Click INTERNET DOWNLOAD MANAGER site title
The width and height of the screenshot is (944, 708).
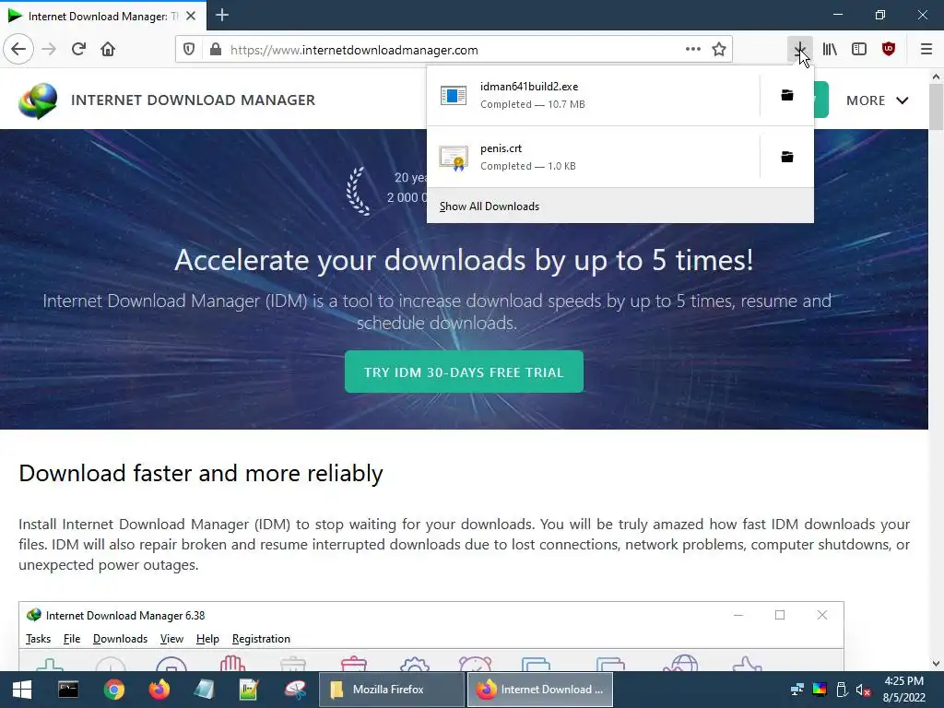pyautogui.click(x=193, y=100)
